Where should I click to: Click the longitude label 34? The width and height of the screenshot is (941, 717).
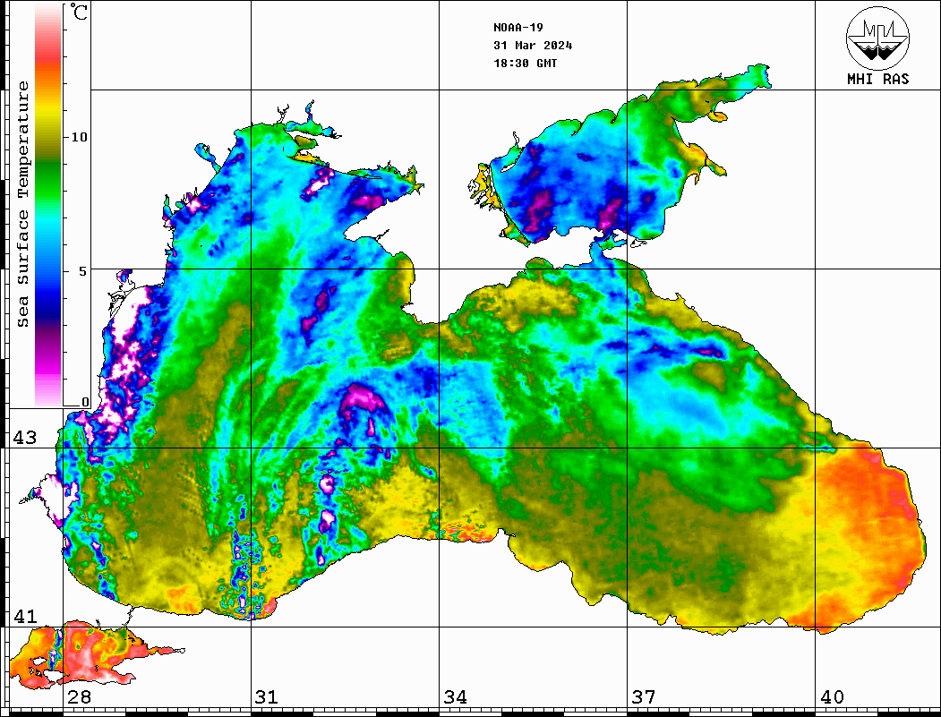[x=455, y=697]
